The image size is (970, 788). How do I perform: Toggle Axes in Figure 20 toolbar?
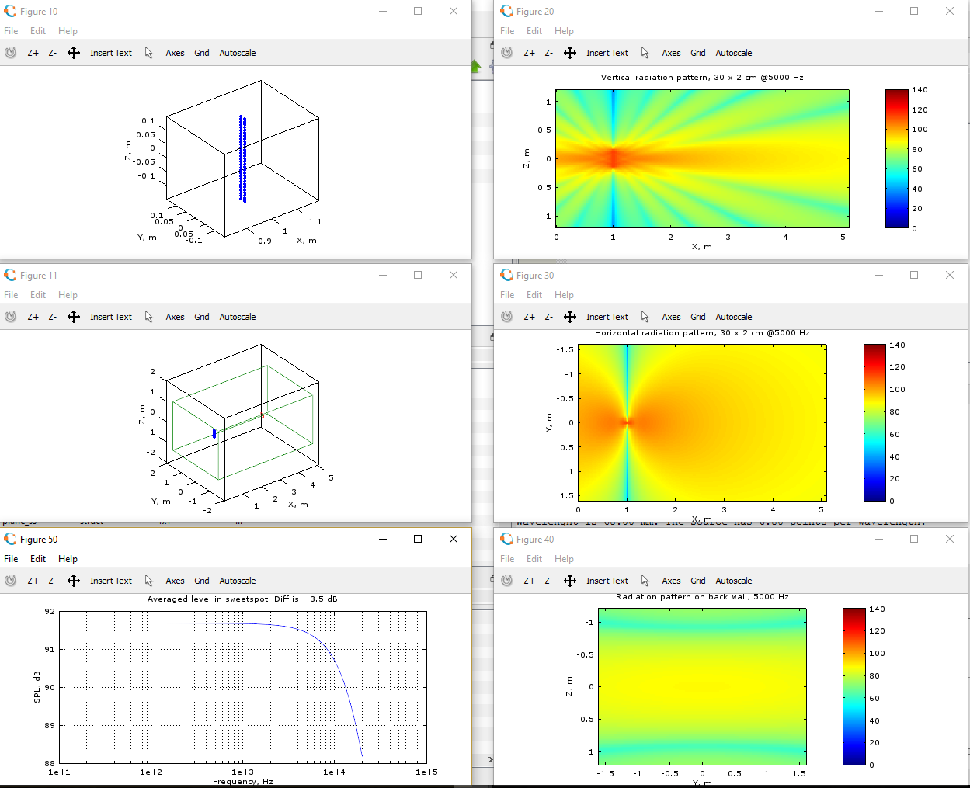point(671,53)
